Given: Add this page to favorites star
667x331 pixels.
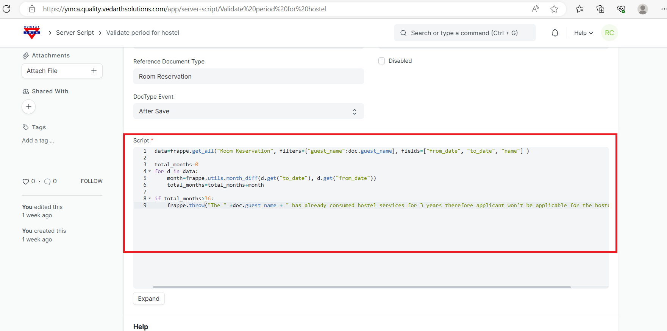Looking at the screenshot, I should (554, 9).
